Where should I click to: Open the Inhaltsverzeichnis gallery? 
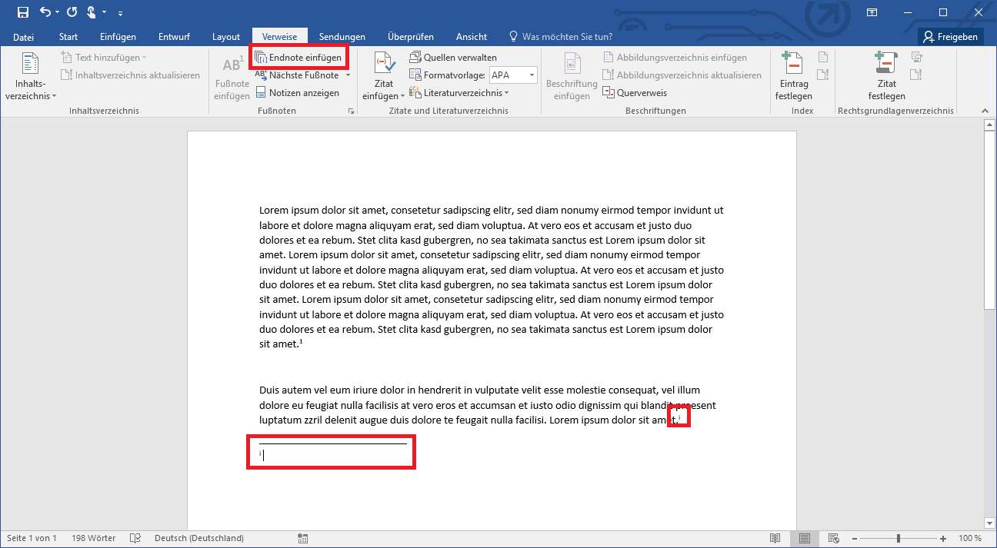30,77
